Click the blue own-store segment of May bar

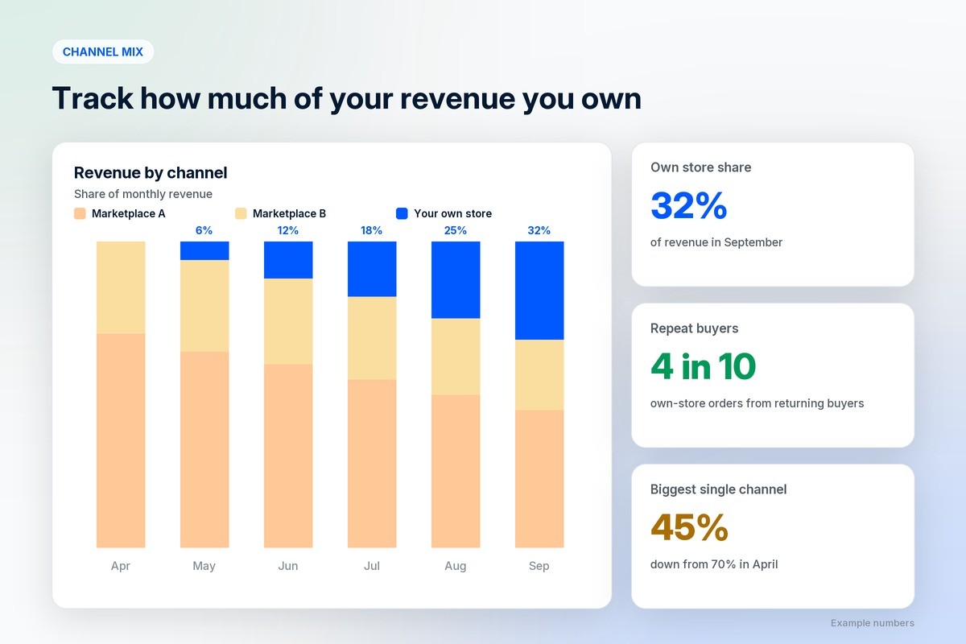point(204,250)
